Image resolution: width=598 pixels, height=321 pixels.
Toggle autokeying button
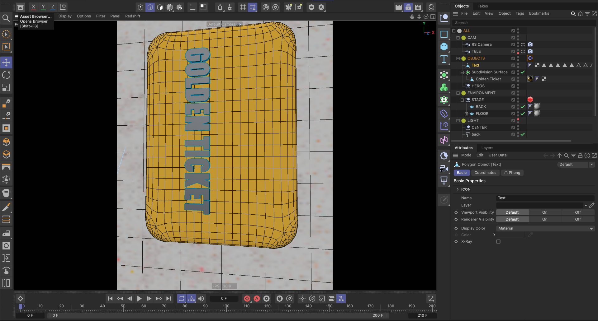coord(257,299)
